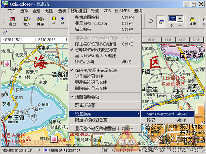The image size is (206, 154).
Task: Click the toolbar grip handle left of 退出
Action: [4, 21]
